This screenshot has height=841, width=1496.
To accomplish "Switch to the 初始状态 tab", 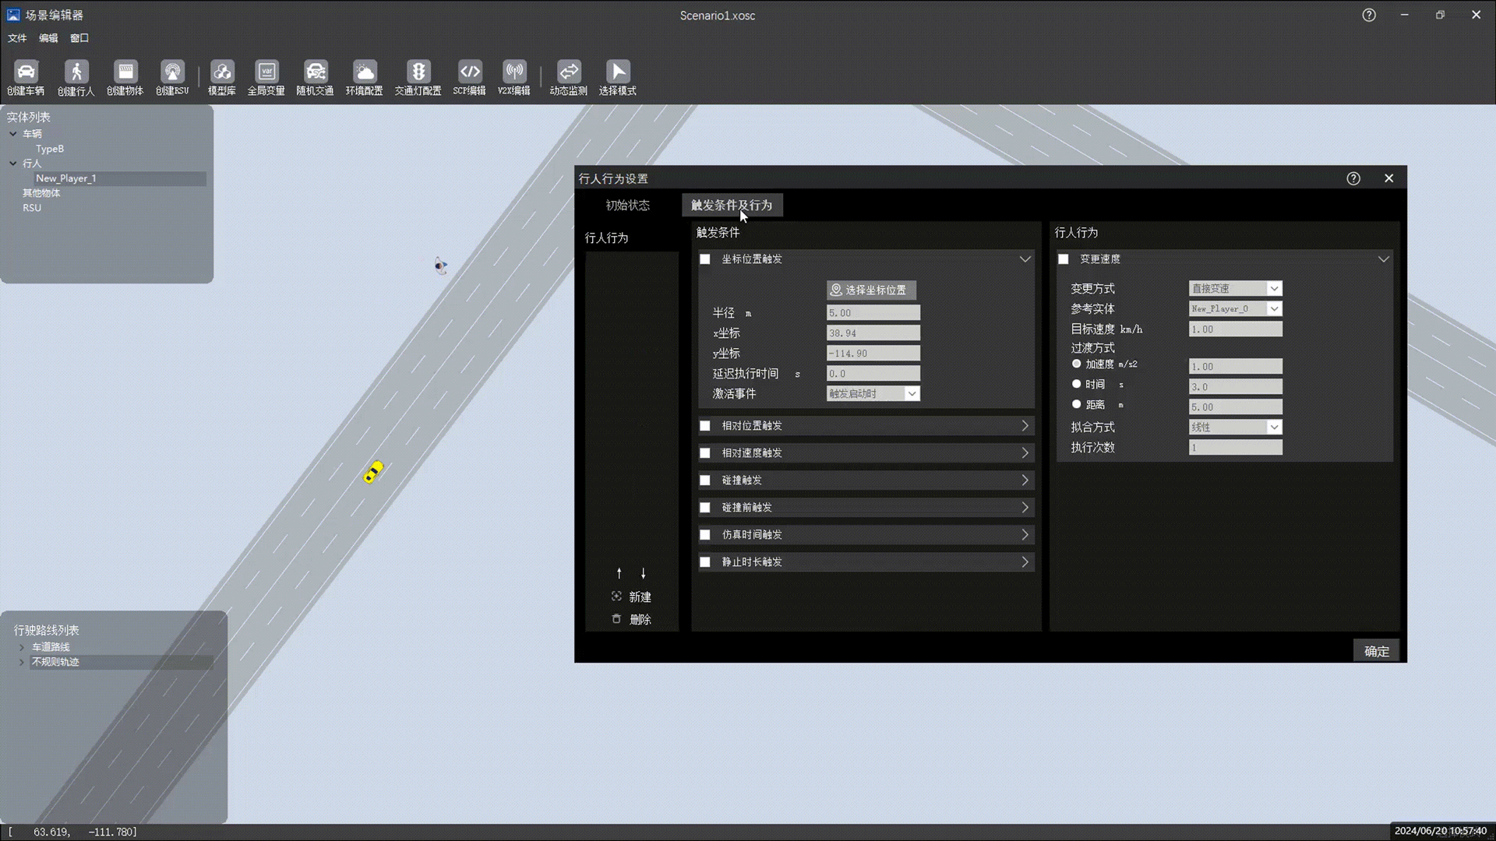I will 627,206.
